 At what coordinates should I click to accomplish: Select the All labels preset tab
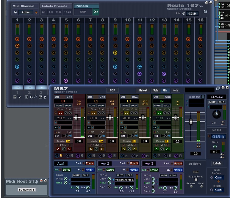[44, 12]
